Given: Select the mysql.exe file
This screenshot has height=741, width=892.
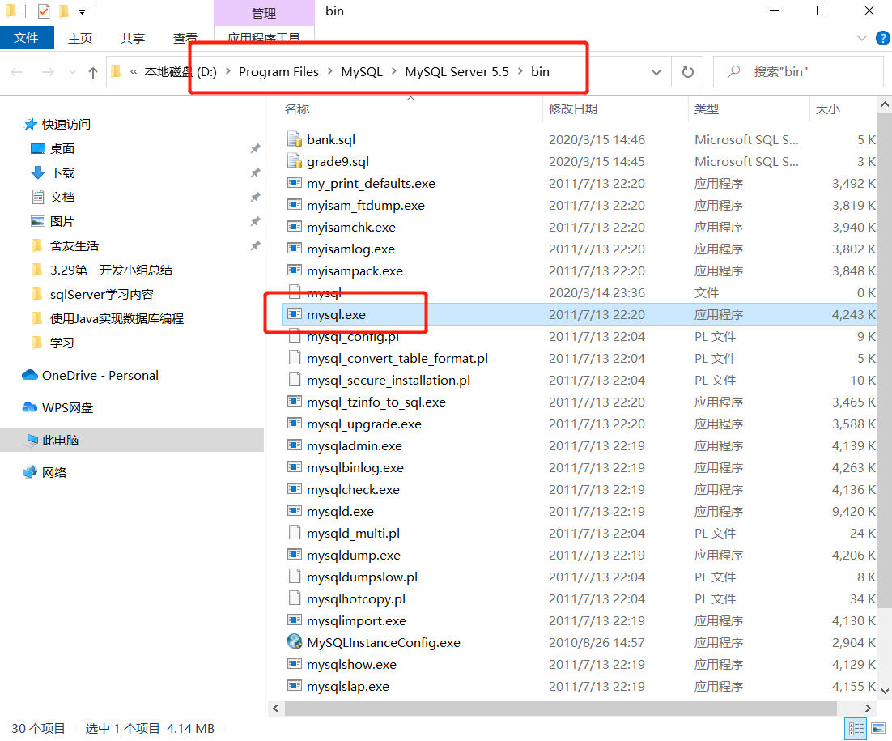Looking at the screenshot, I should point(336,315).
